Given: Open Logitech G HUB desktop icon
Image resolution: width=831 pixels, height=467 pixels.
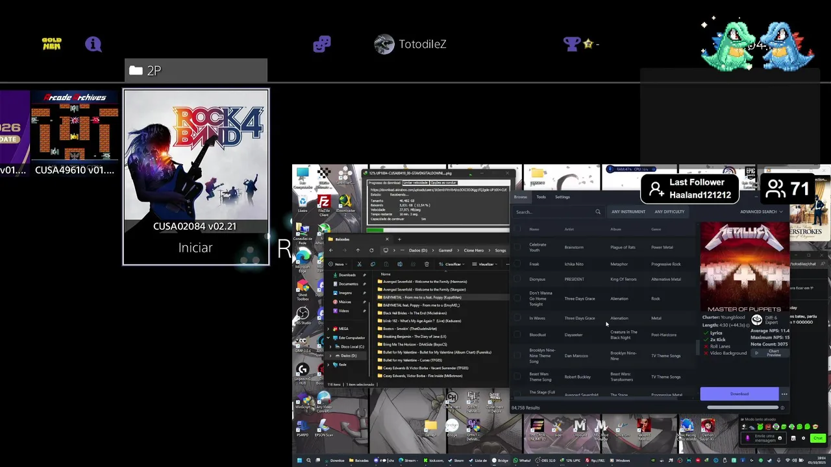Looking at the screenshot, I should tap(303, 372).
